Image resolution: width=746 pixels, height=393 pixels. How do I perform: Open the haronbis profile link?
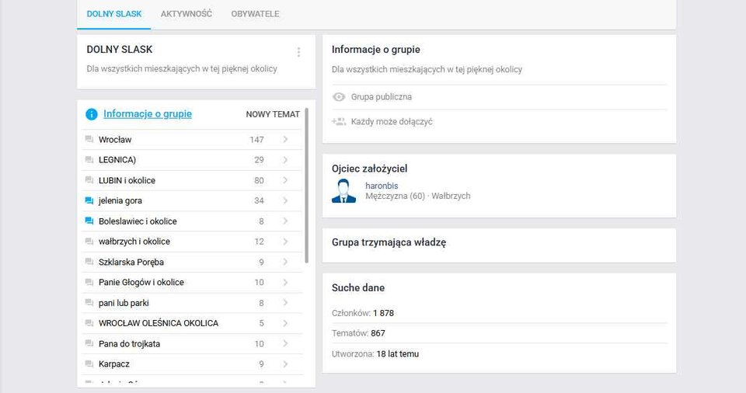[x=382, y=186]
